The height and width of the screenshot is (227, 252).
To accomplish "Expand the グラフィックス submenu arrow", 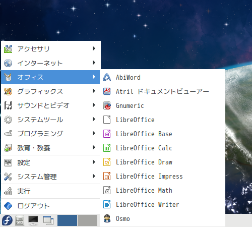I will 94,91.
